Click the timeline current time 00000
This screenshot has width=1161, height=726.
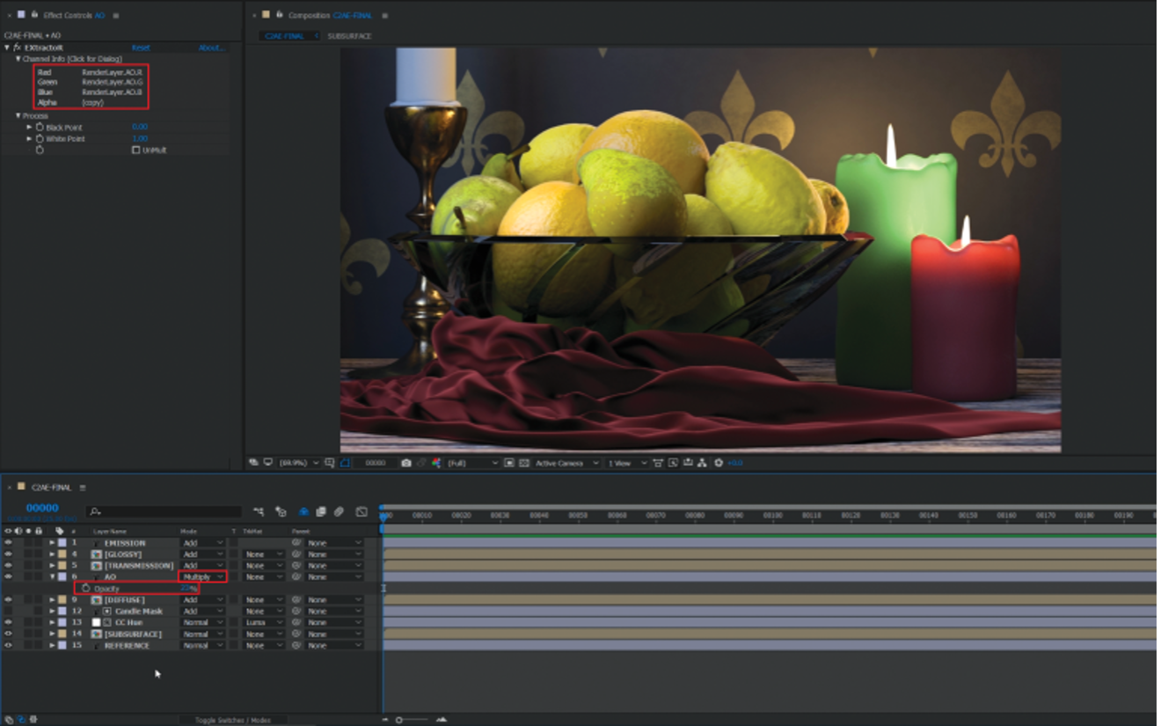pyautogui.click(x=42, y=508)
